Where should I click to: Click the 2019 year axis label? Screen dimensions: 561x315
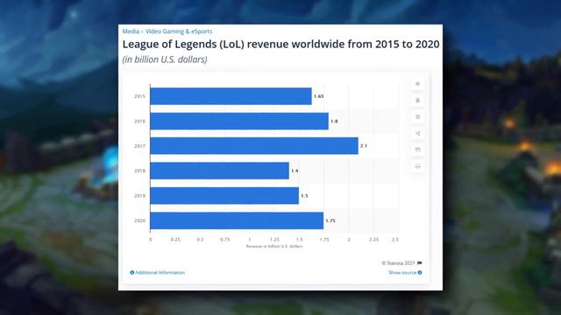(140, 196)
